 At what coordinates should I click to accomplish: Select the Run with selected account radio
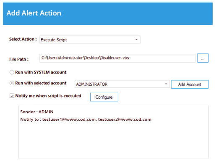(x=12, y=83)
